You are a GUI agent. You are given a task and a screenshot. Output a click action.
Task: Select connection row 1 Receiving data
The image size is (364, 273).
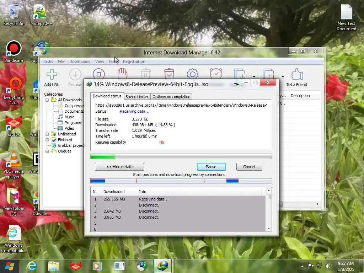178,199
